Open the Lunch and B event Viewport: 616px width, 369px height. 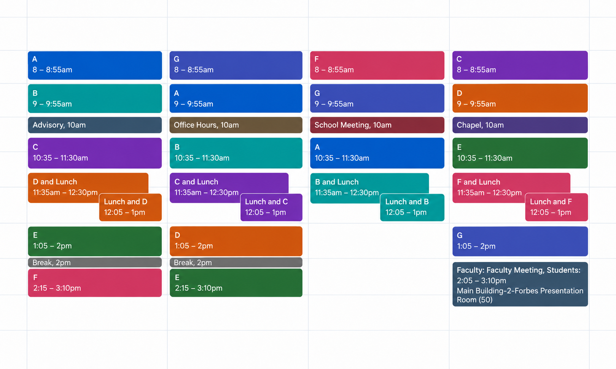[412, 207]
